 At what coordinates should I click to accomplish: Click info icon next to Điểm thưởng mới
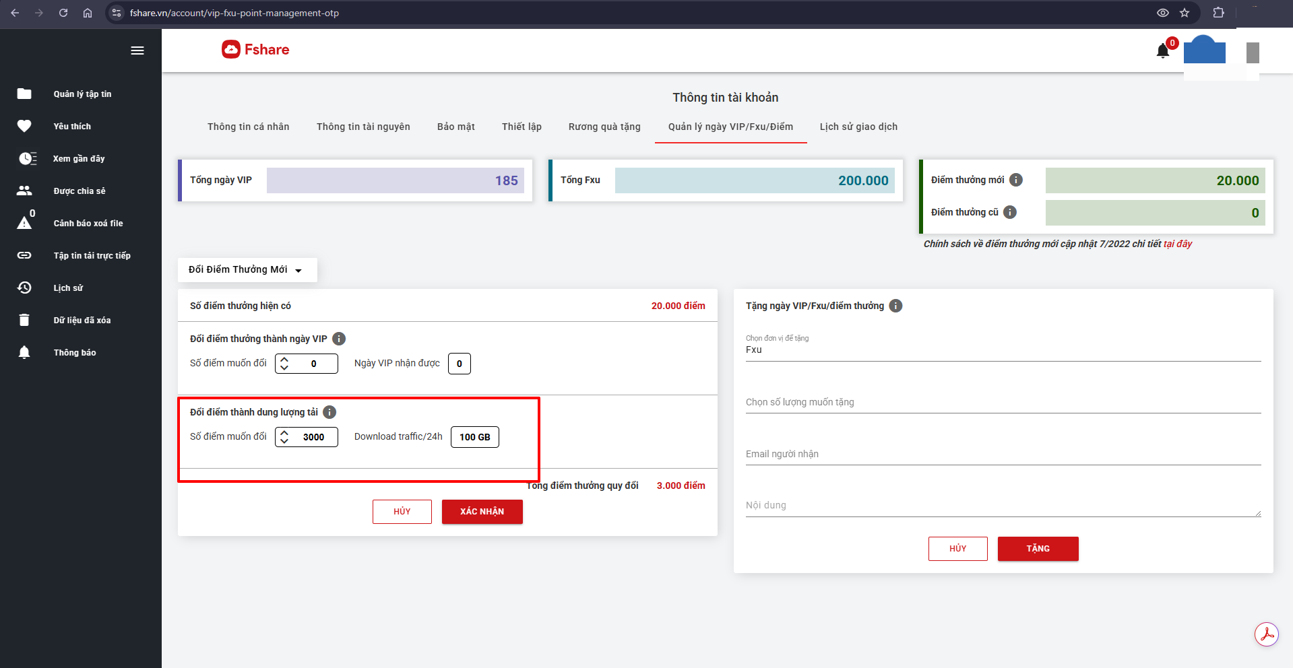[x=1016, y=180]
